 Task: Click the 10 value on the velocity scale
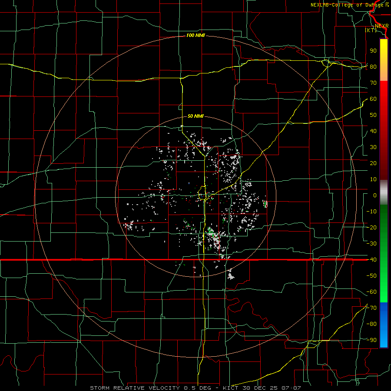[373, 179]
